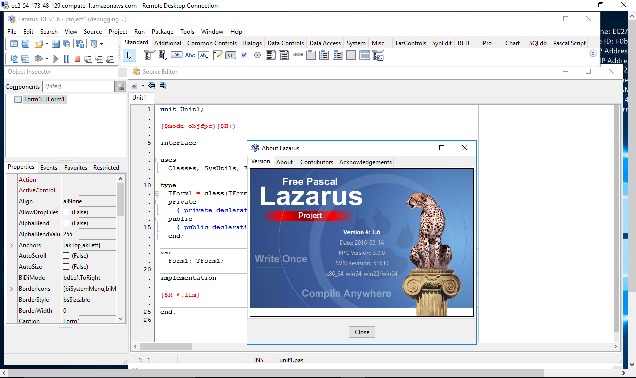Pause program execution using the pause icon
This screenshot has width=636, height=378.
67,58
